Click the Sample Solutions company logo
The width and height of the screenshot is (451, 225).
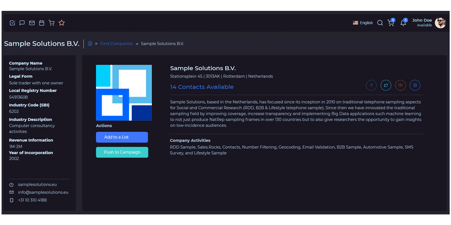pyautogui.click(x=124, y=93)
